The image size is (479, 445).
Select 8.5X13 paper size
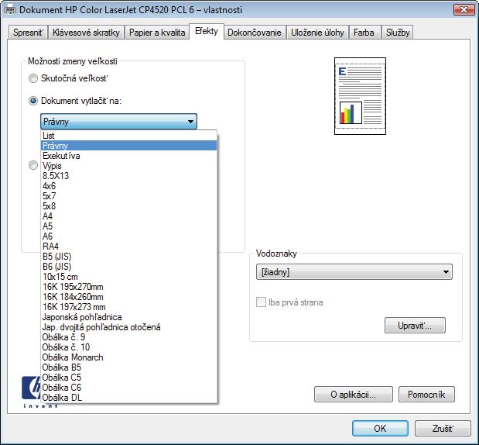[x=129, y=176]
